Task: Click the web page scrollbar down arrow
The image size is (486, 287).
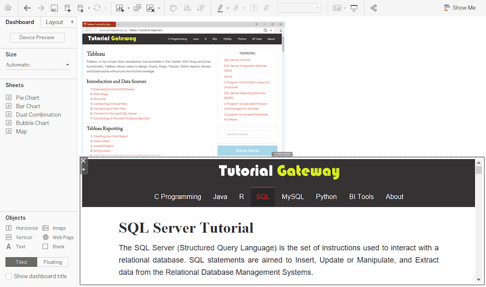Action: coord(478,279)
